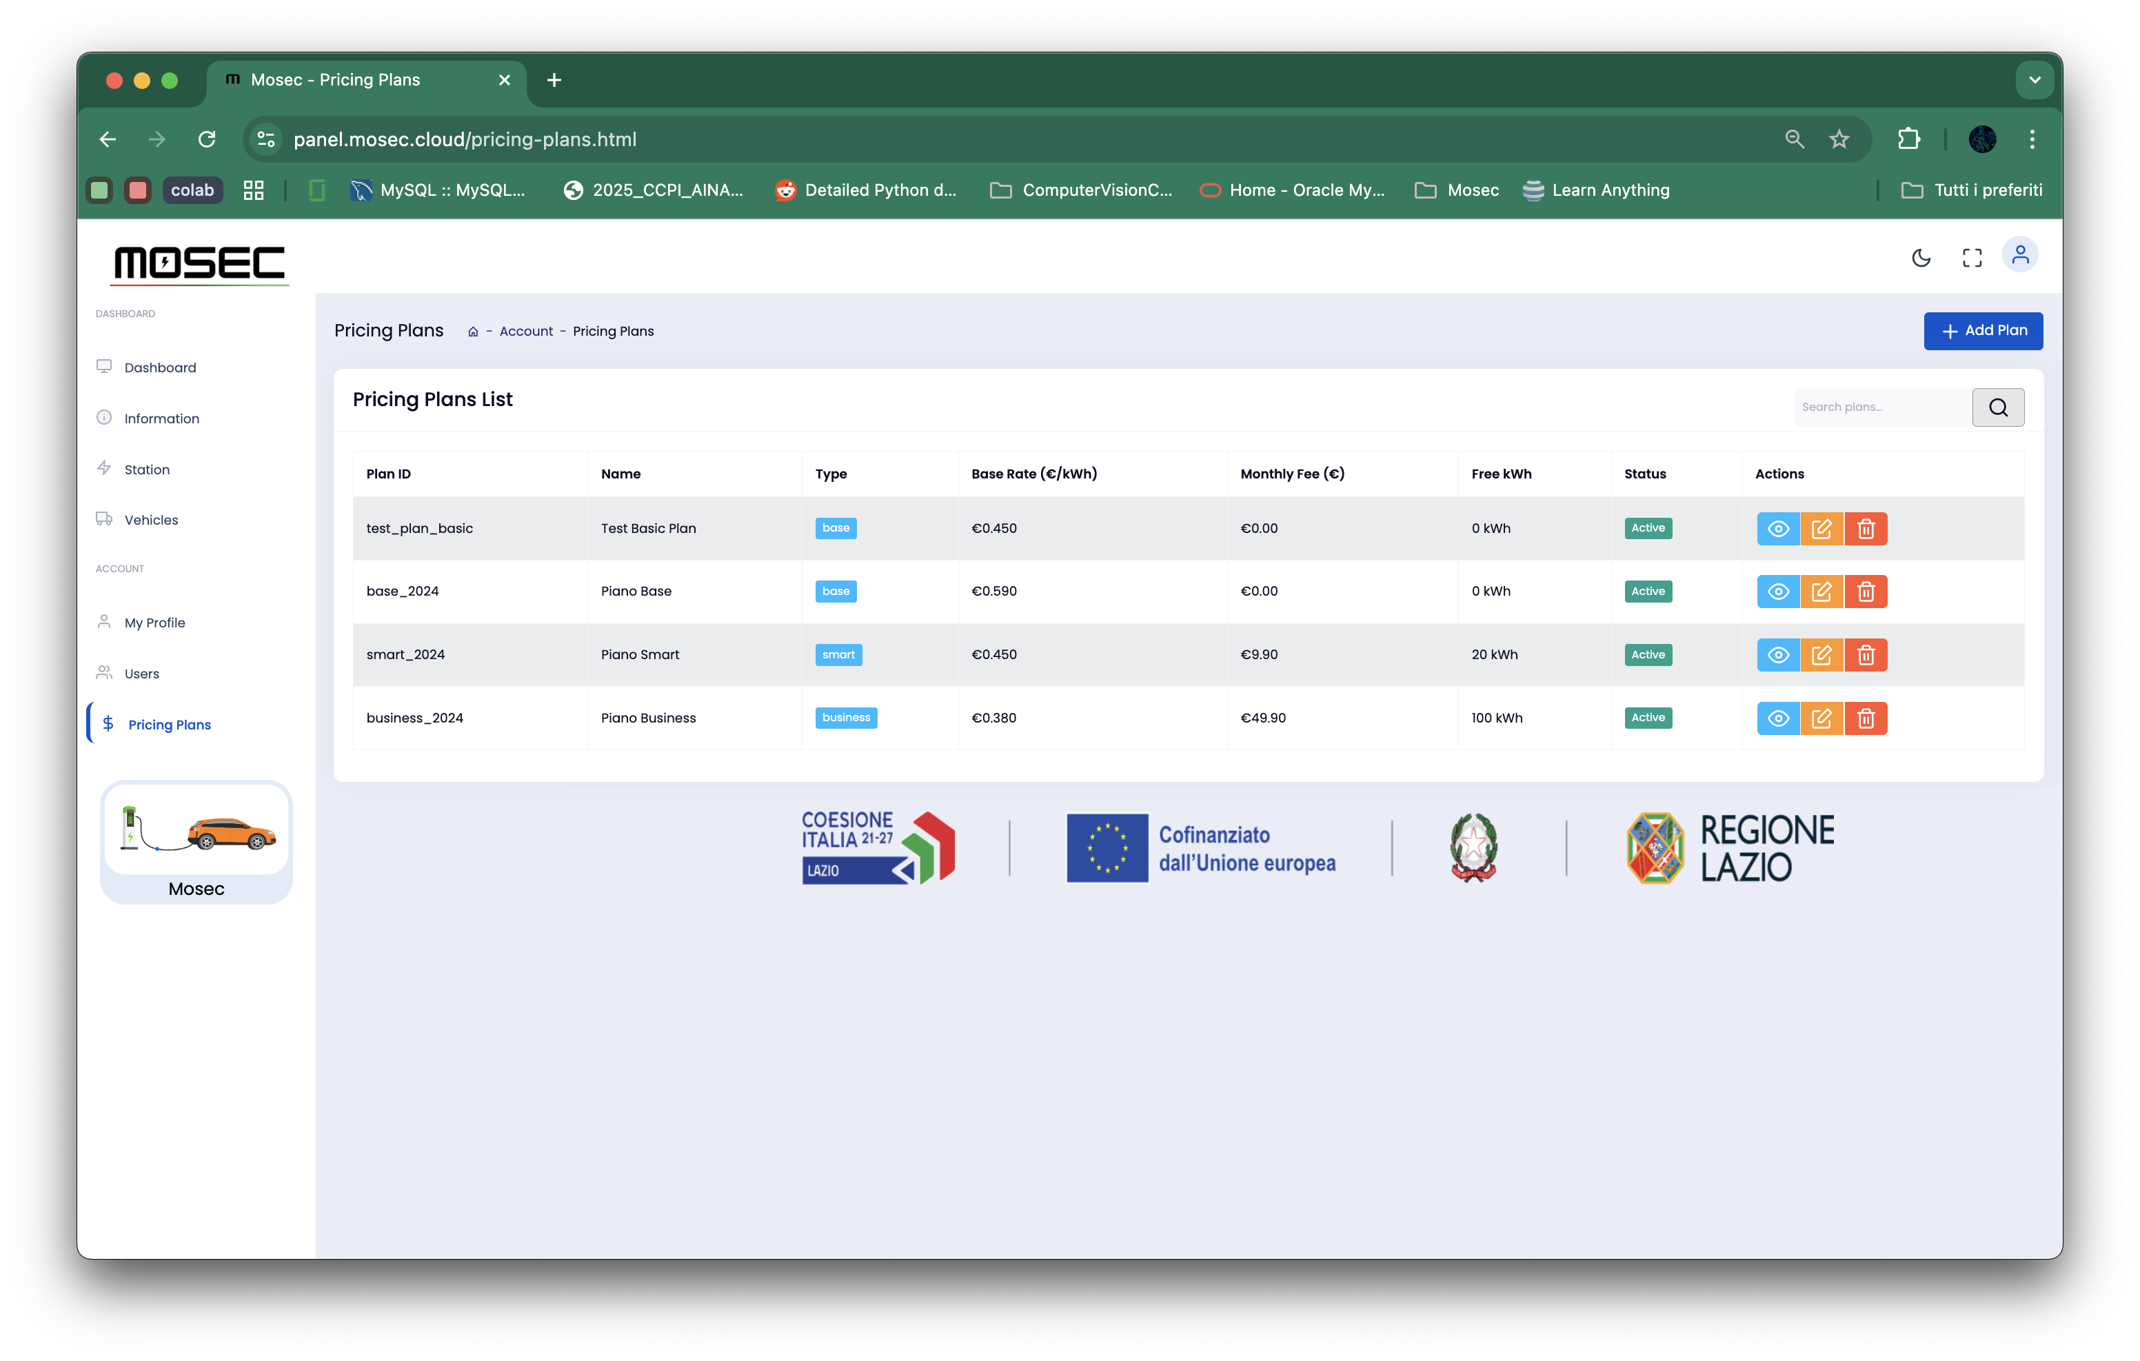Click the delete icon for business_2024 plan

click(1866, 718)
